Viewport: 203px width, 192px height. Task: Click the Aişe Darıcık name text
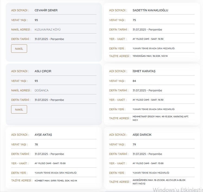[142, 135]
